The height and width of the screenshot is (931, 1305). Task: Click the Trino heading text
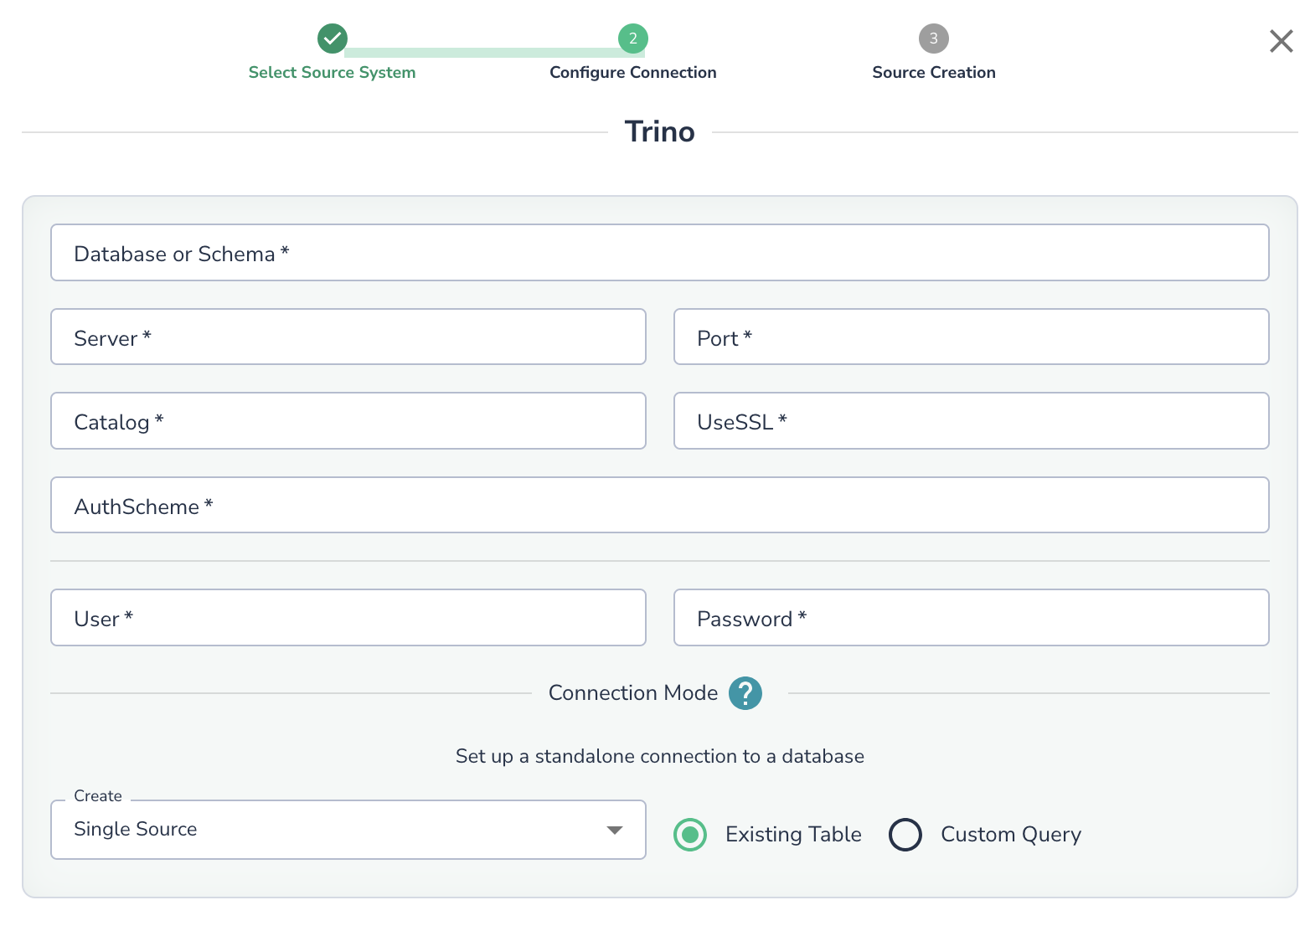(660, 131)
